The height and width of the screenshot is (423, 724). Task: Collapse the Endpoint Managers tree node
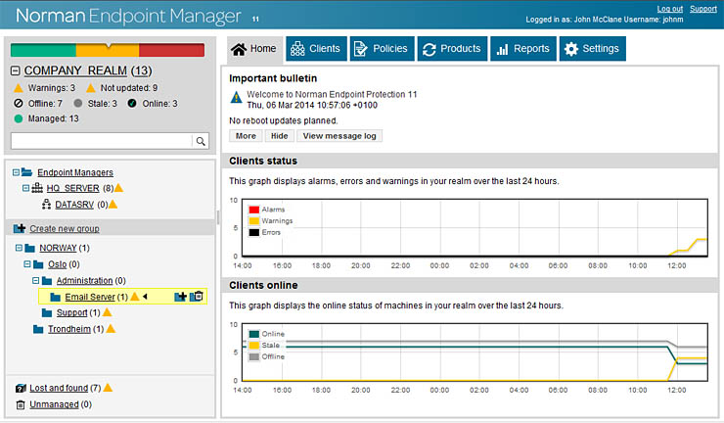click(17, 172)
